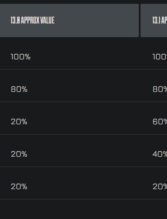Click the divider line beneath the 100% row
The height and width of the screenshot is (219, 167).
[x=83, y=69]
